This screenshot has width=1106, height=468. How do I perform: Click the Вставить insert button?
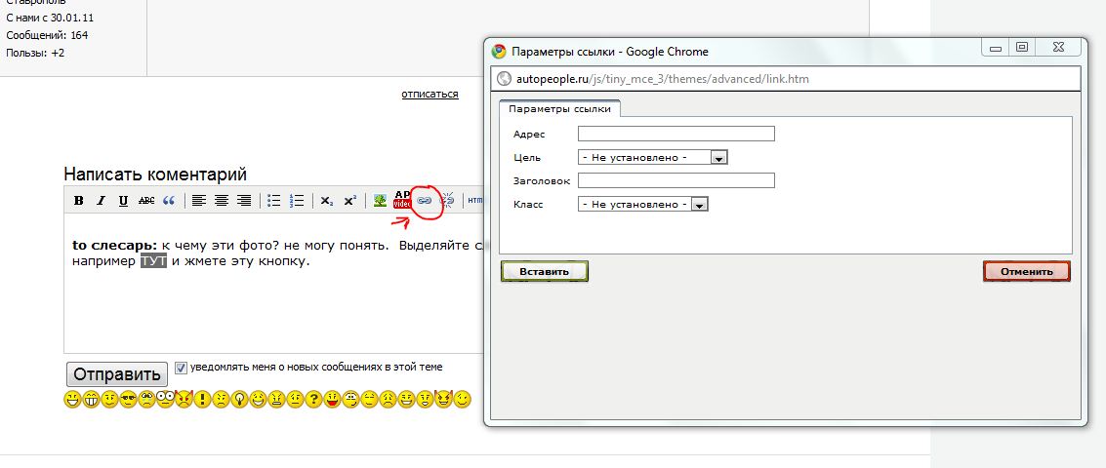point(544,271)
